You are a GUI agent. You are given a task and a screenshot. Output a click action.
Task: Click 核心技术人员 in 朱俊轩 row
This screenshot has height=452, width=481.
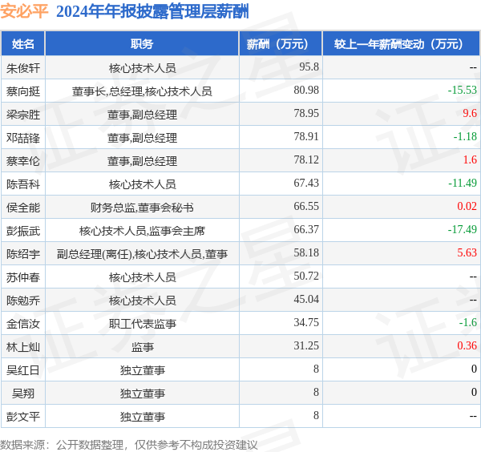tap(142, 68)
